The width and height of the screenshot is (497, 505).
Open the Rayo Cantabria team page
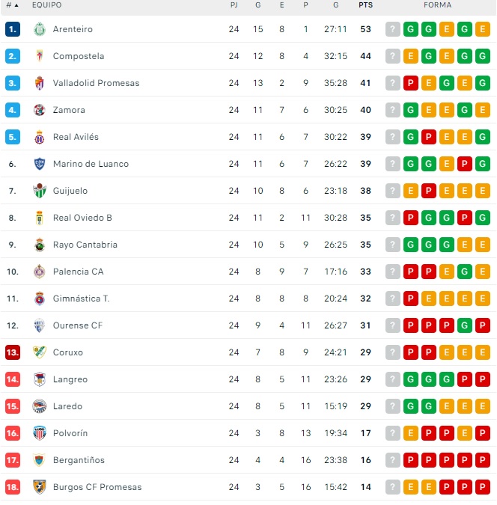click(x=85, y=245)
